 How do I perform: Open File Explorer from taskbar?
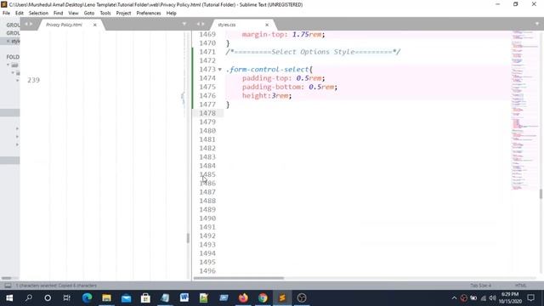[106, 298]
